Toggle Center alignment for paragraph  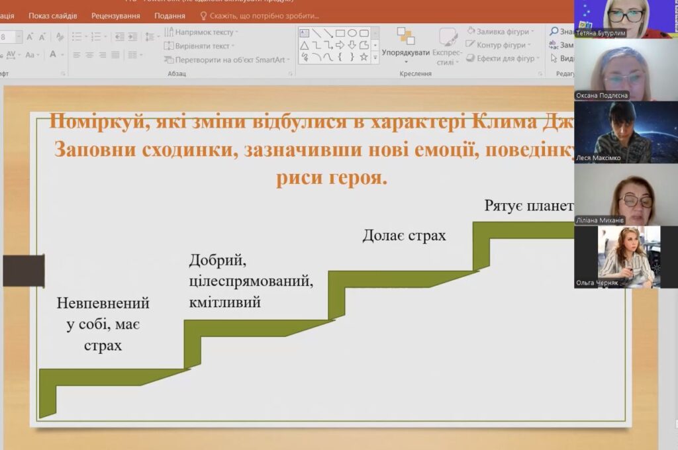[x=89, y=55]
